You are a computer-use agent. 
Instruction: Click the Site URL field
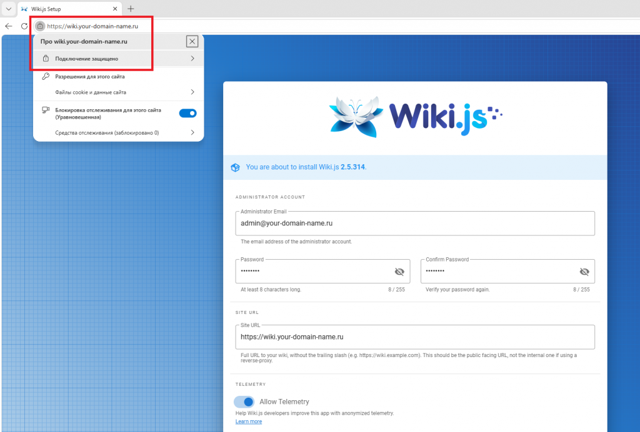tap(415, 337)
